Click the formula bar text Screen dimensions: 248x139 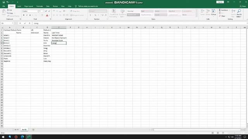click(36, 23)
